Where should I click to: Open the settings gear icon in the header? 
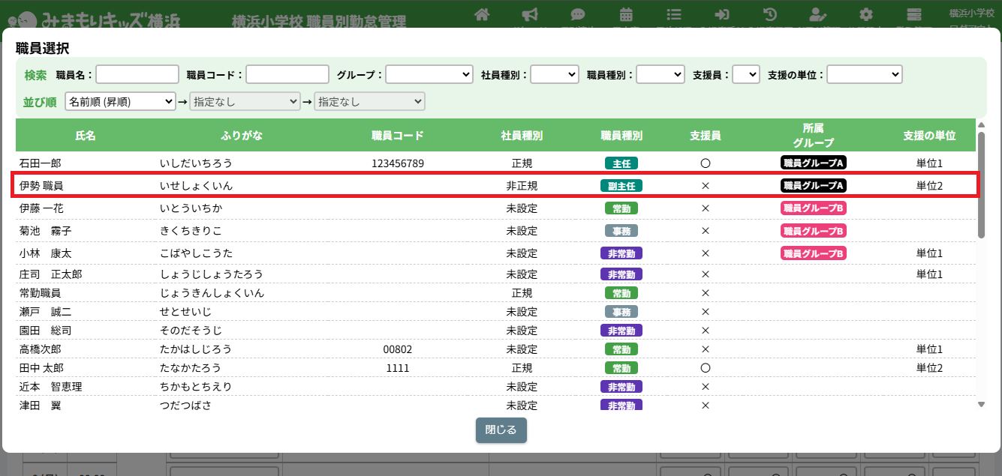click(866, 15)
